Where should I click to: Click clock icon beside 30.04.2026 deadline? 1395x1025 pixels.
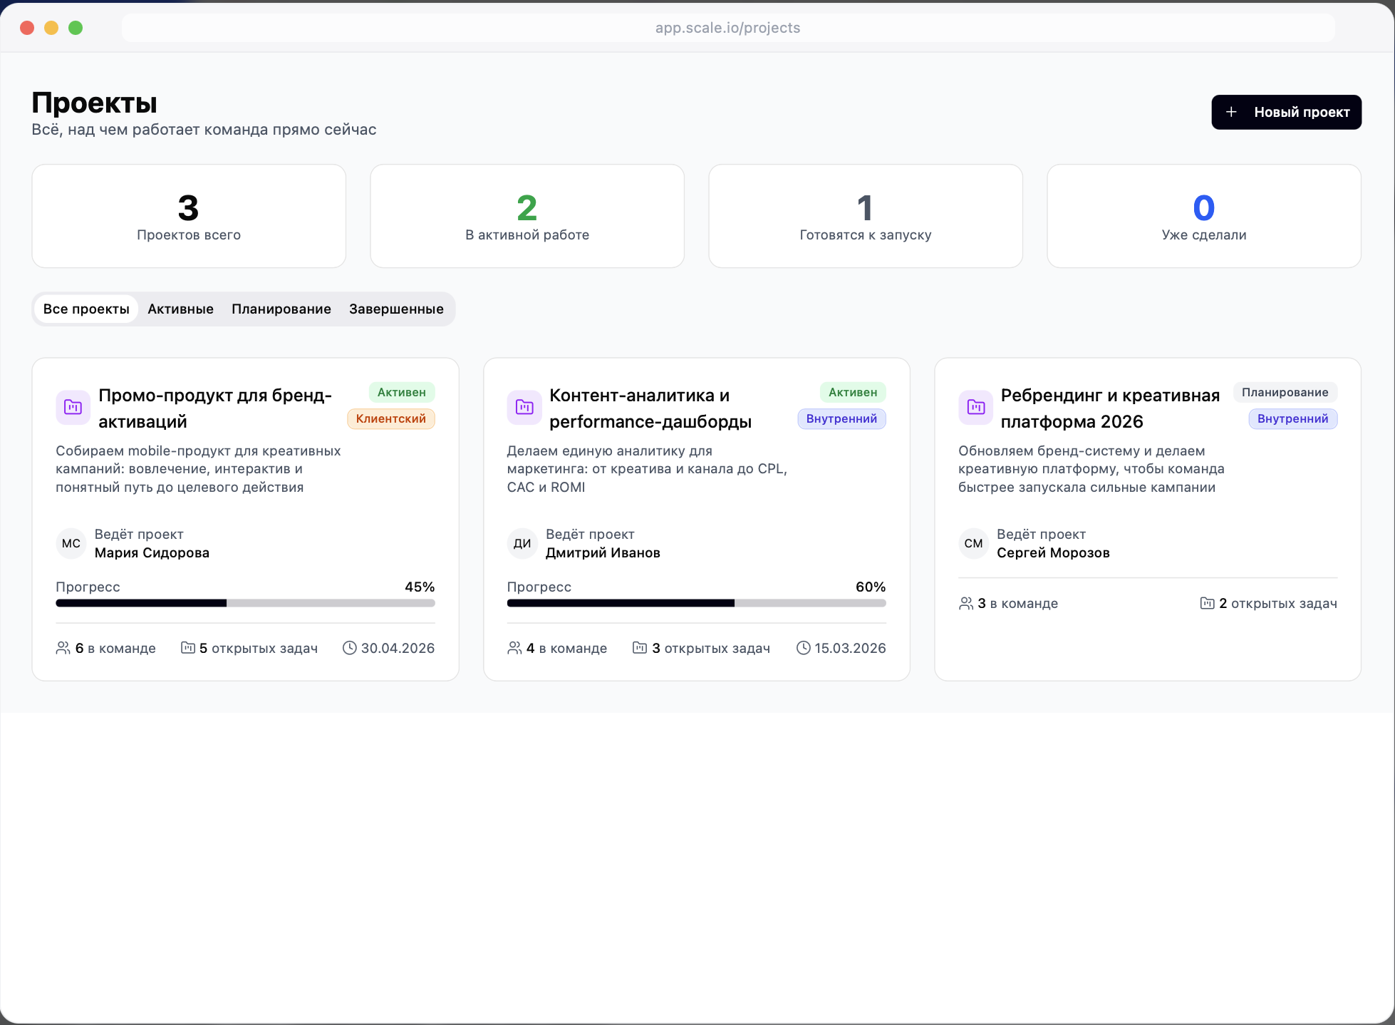(349, 648)
